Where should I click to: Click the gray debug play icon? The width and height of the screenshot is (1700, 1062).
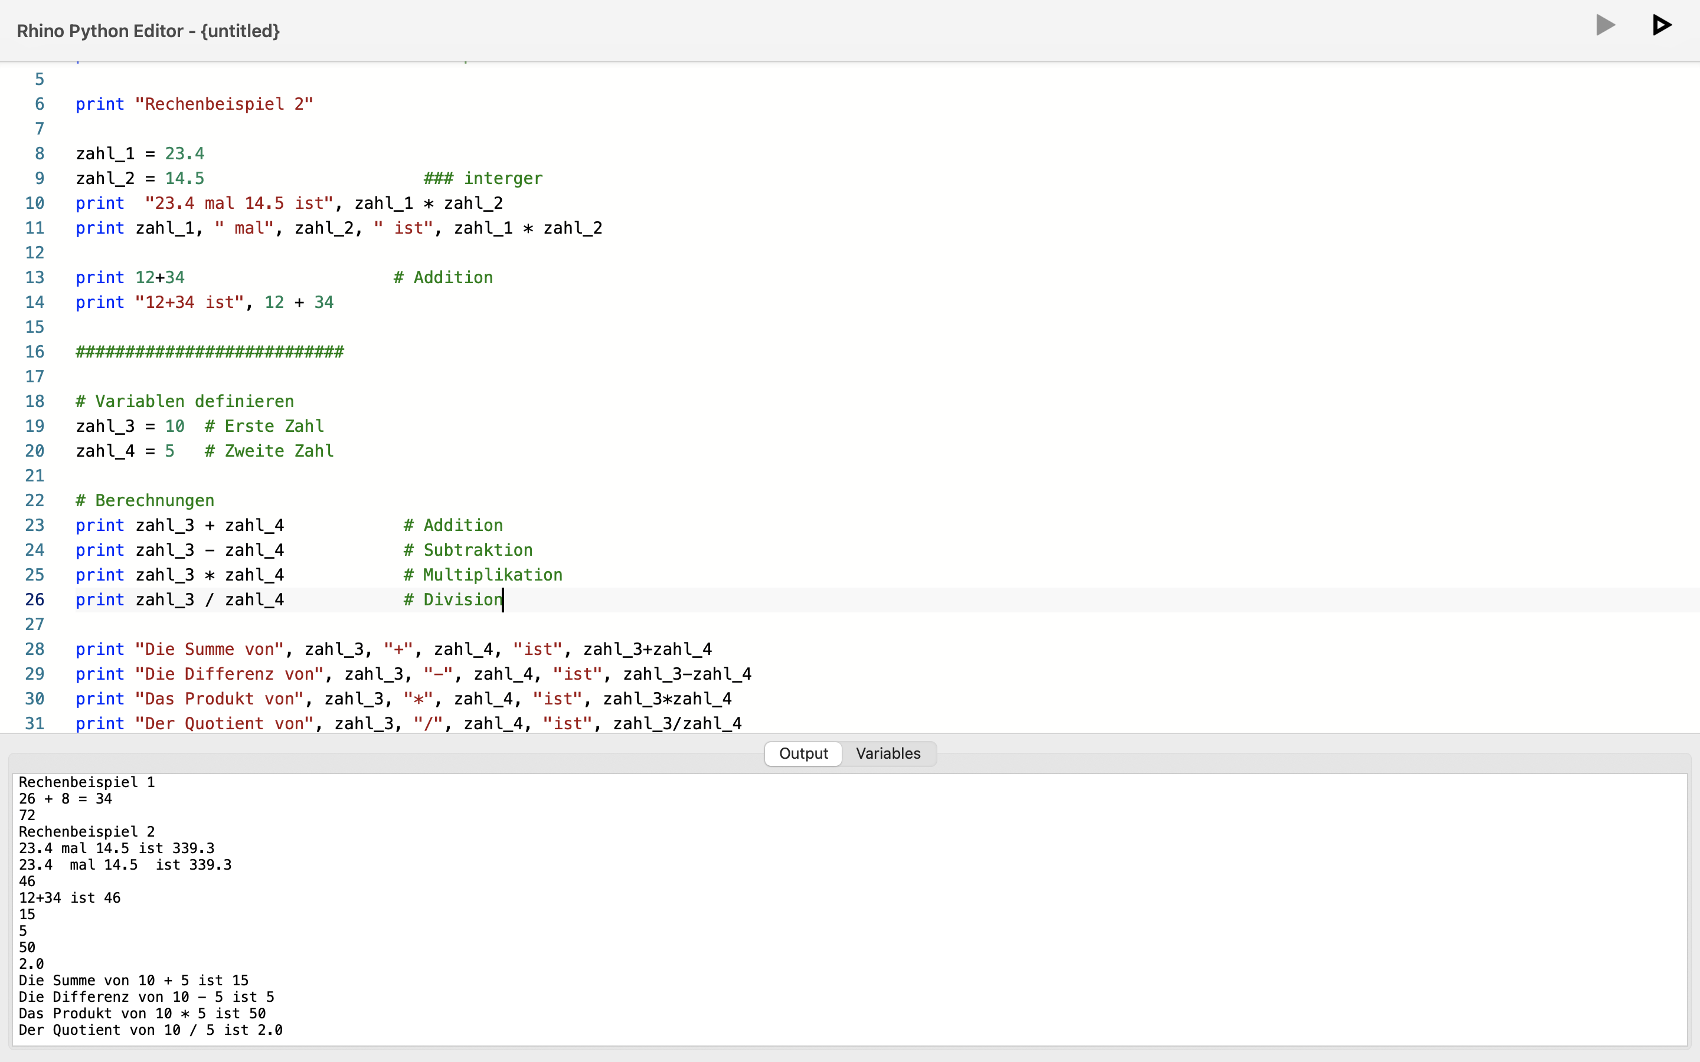(x=1605, y=25)
